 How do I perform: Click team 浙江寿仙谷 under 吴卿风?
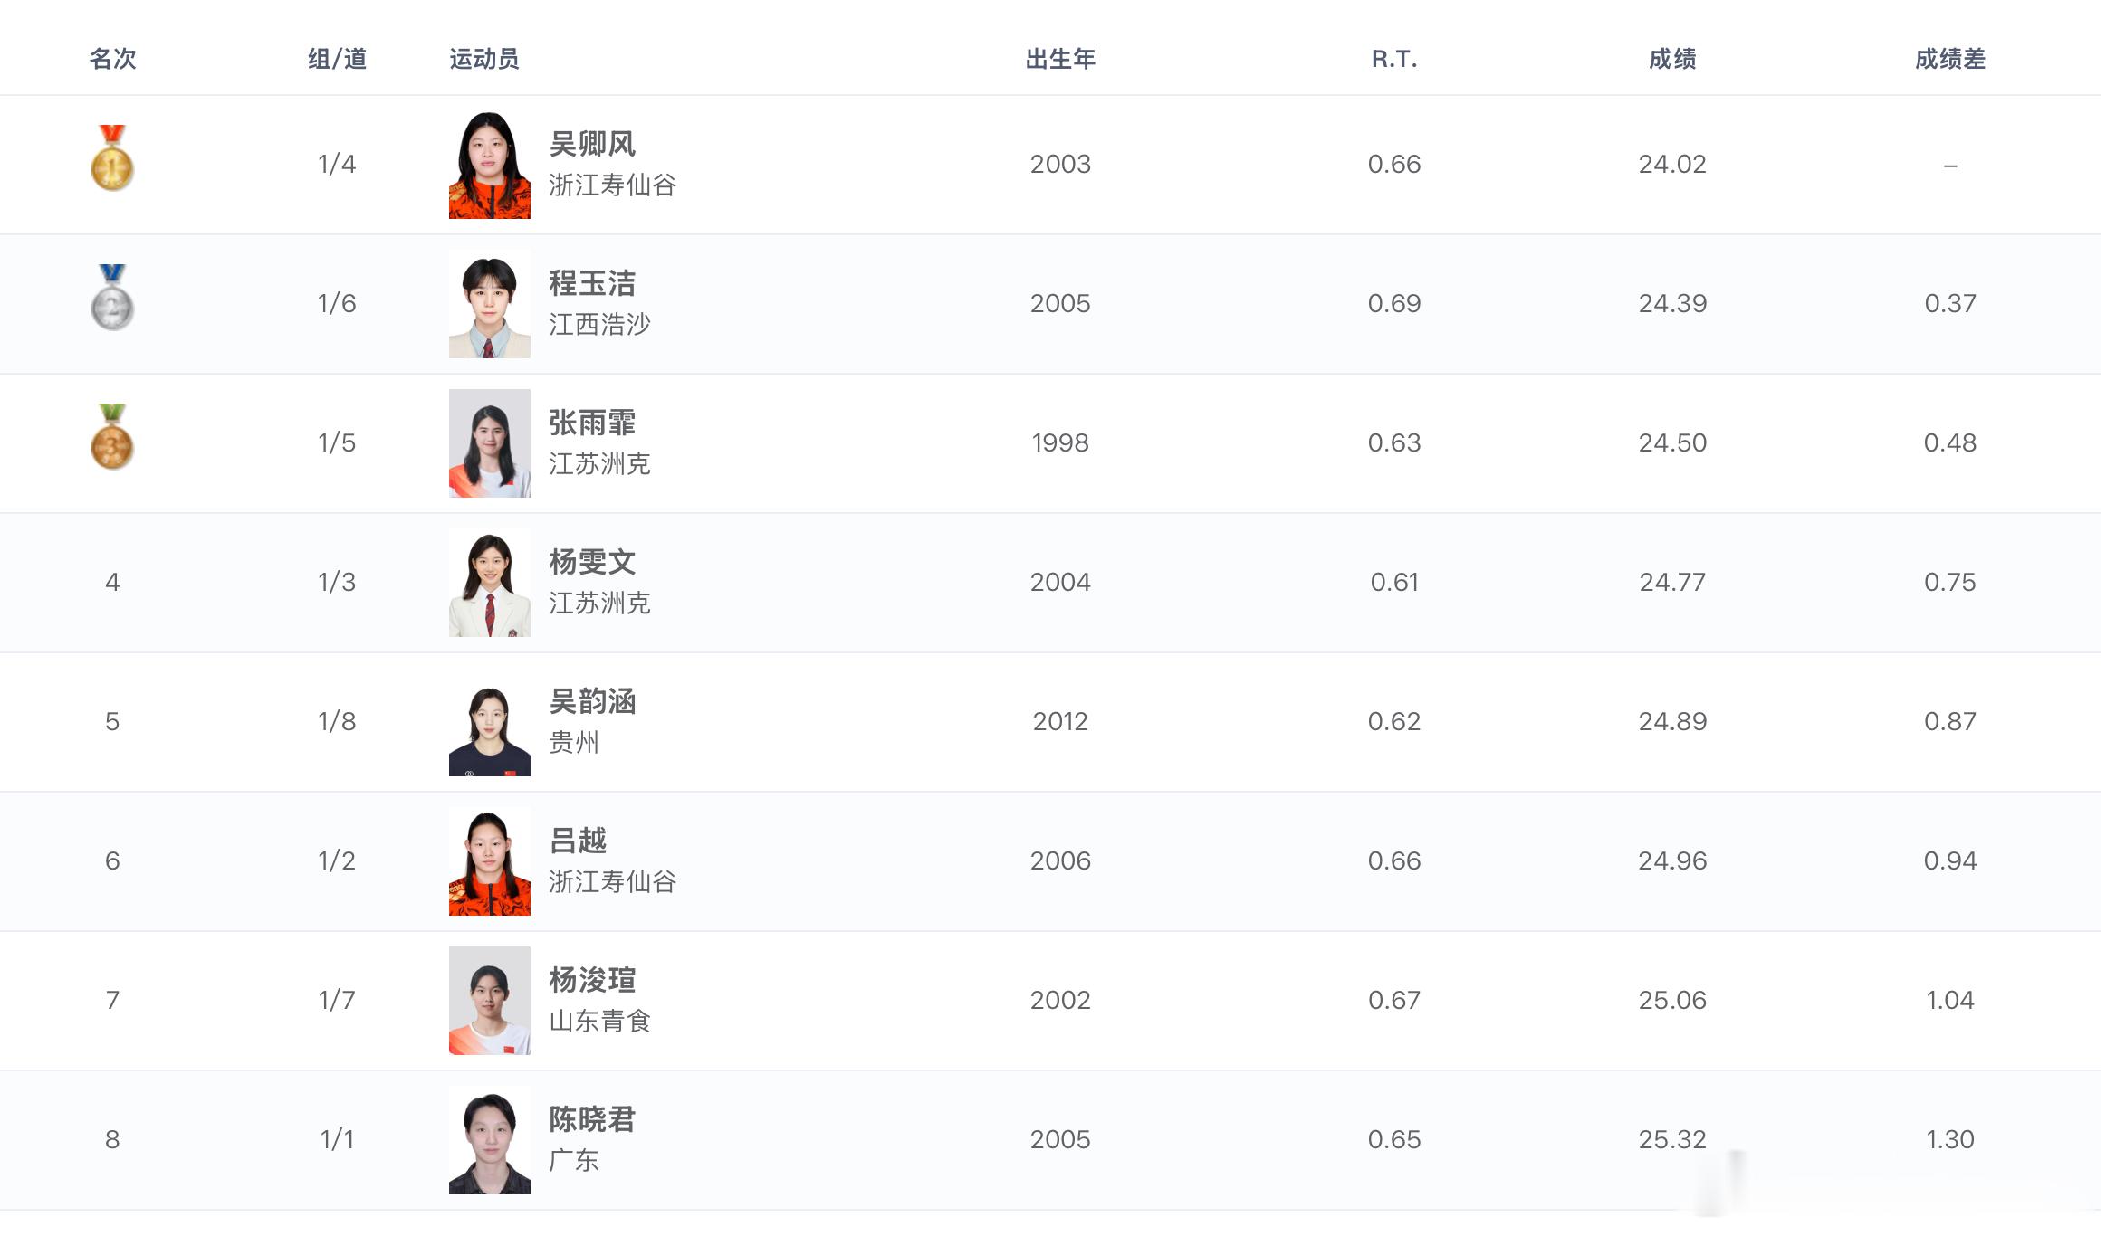(x=613, y=185)
